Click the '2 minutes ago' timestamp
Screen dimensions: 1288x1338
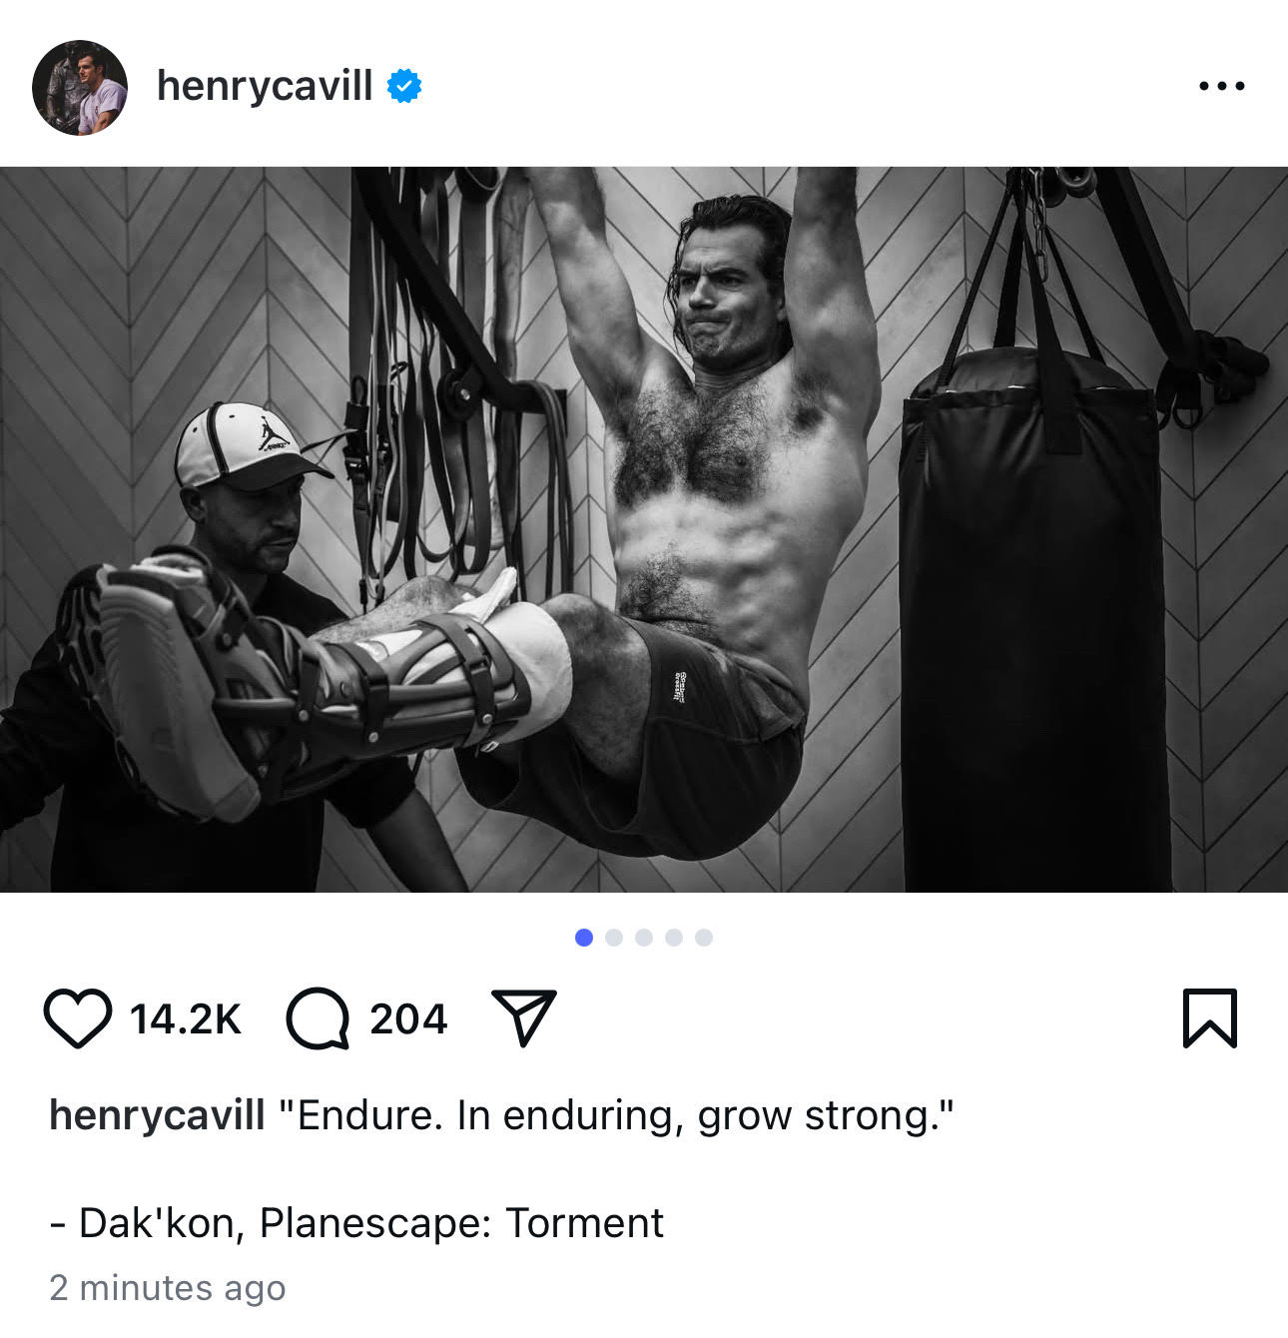(168, 1288)
